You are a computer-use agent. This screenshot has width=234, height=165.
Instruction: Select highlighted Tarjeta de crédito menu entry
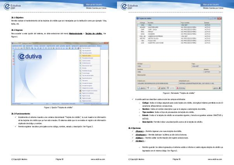click(x=87, y=56)
